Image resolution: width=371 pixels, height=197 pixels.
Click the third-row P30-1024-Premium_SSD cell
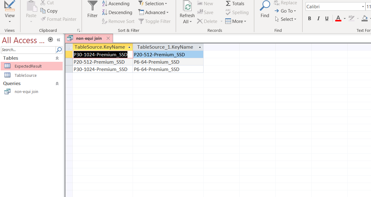(x=103, y=69)
